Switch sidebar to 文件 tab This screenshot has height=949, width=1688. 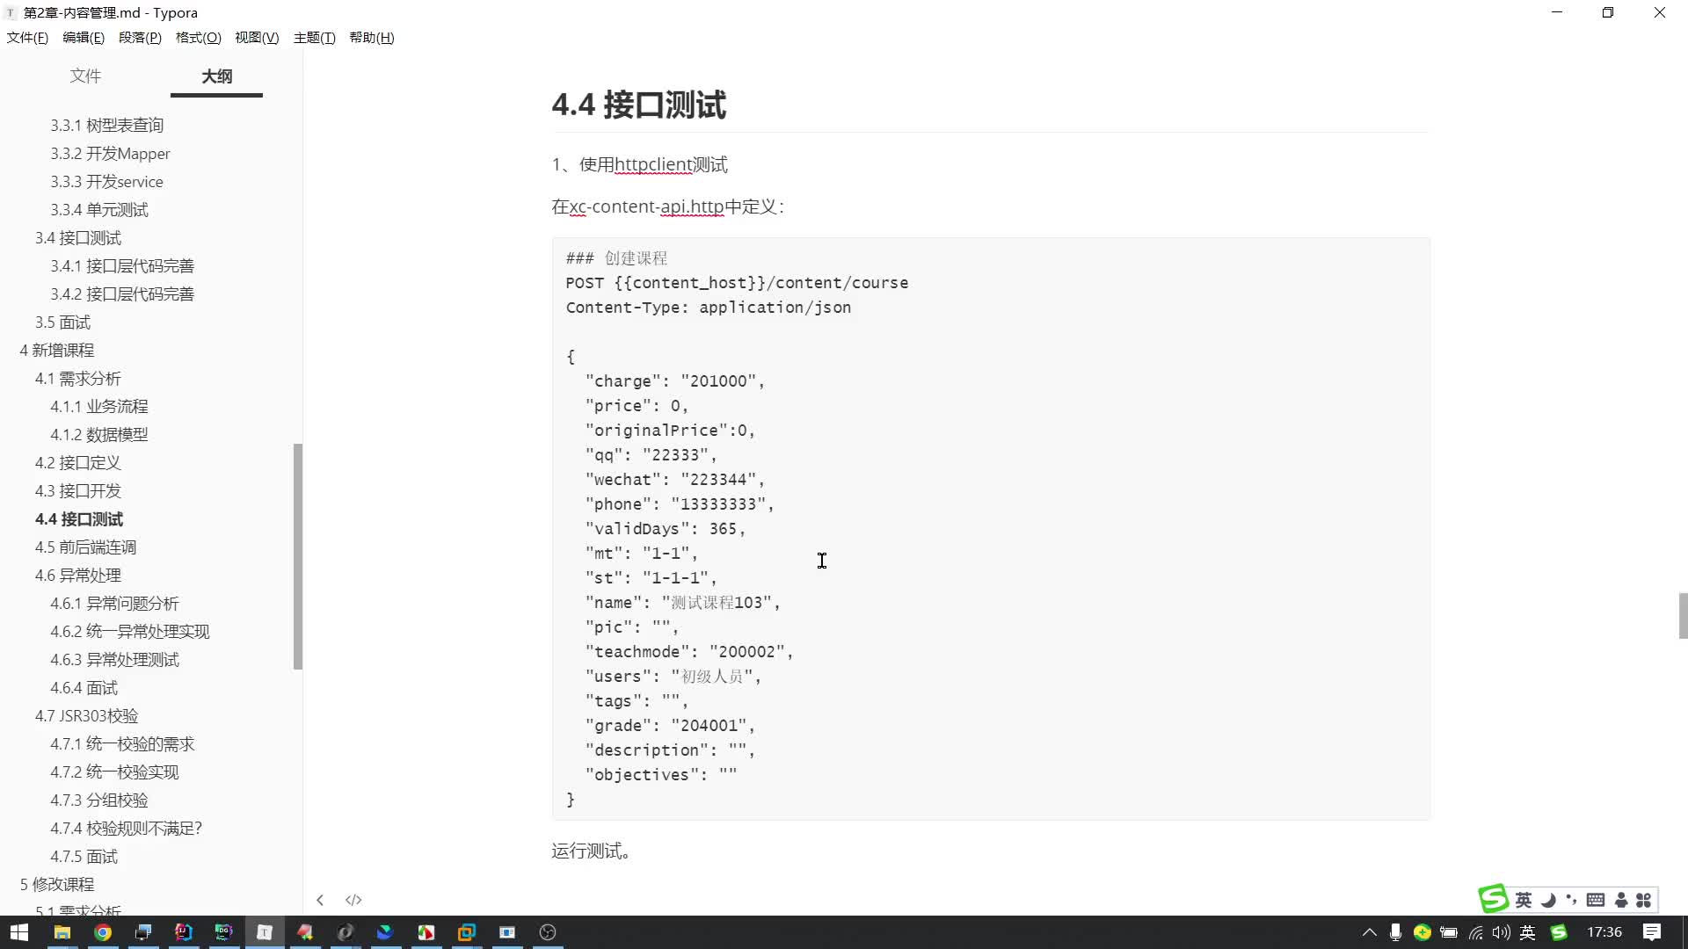[x=85, y=76]
